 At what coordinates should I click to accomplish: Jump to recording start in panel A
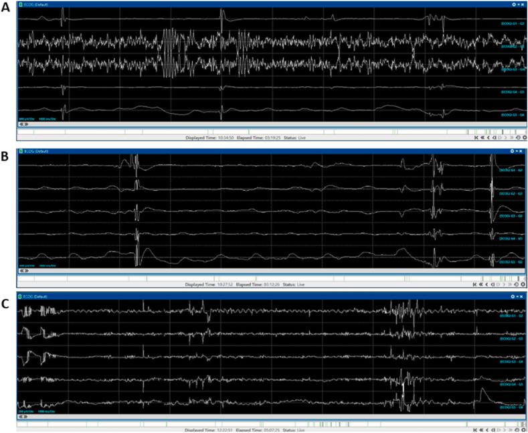point(476,137)
